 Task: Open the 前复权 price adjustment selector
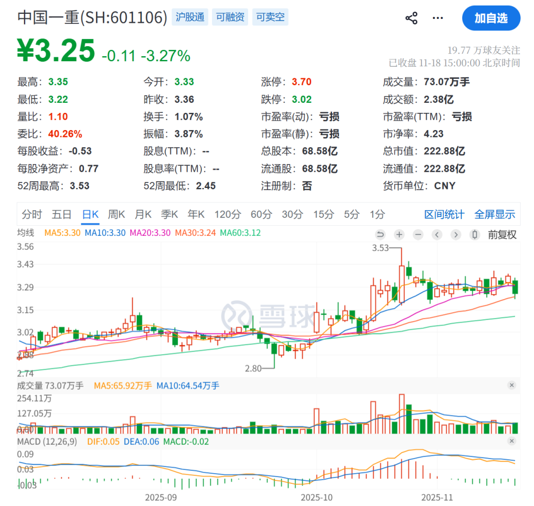coord(502,235)
